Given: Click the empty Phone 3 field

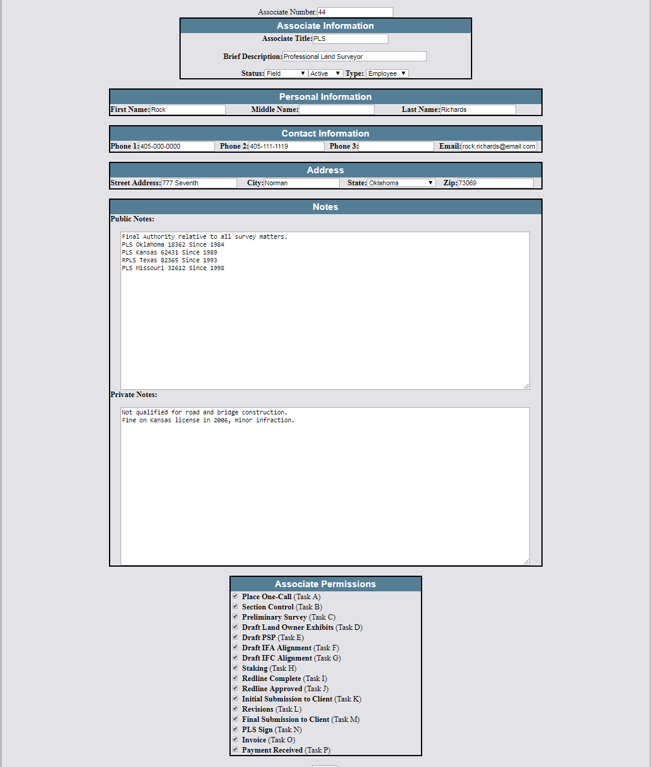Looking at the screenshot, I should (x=396, y=146).
